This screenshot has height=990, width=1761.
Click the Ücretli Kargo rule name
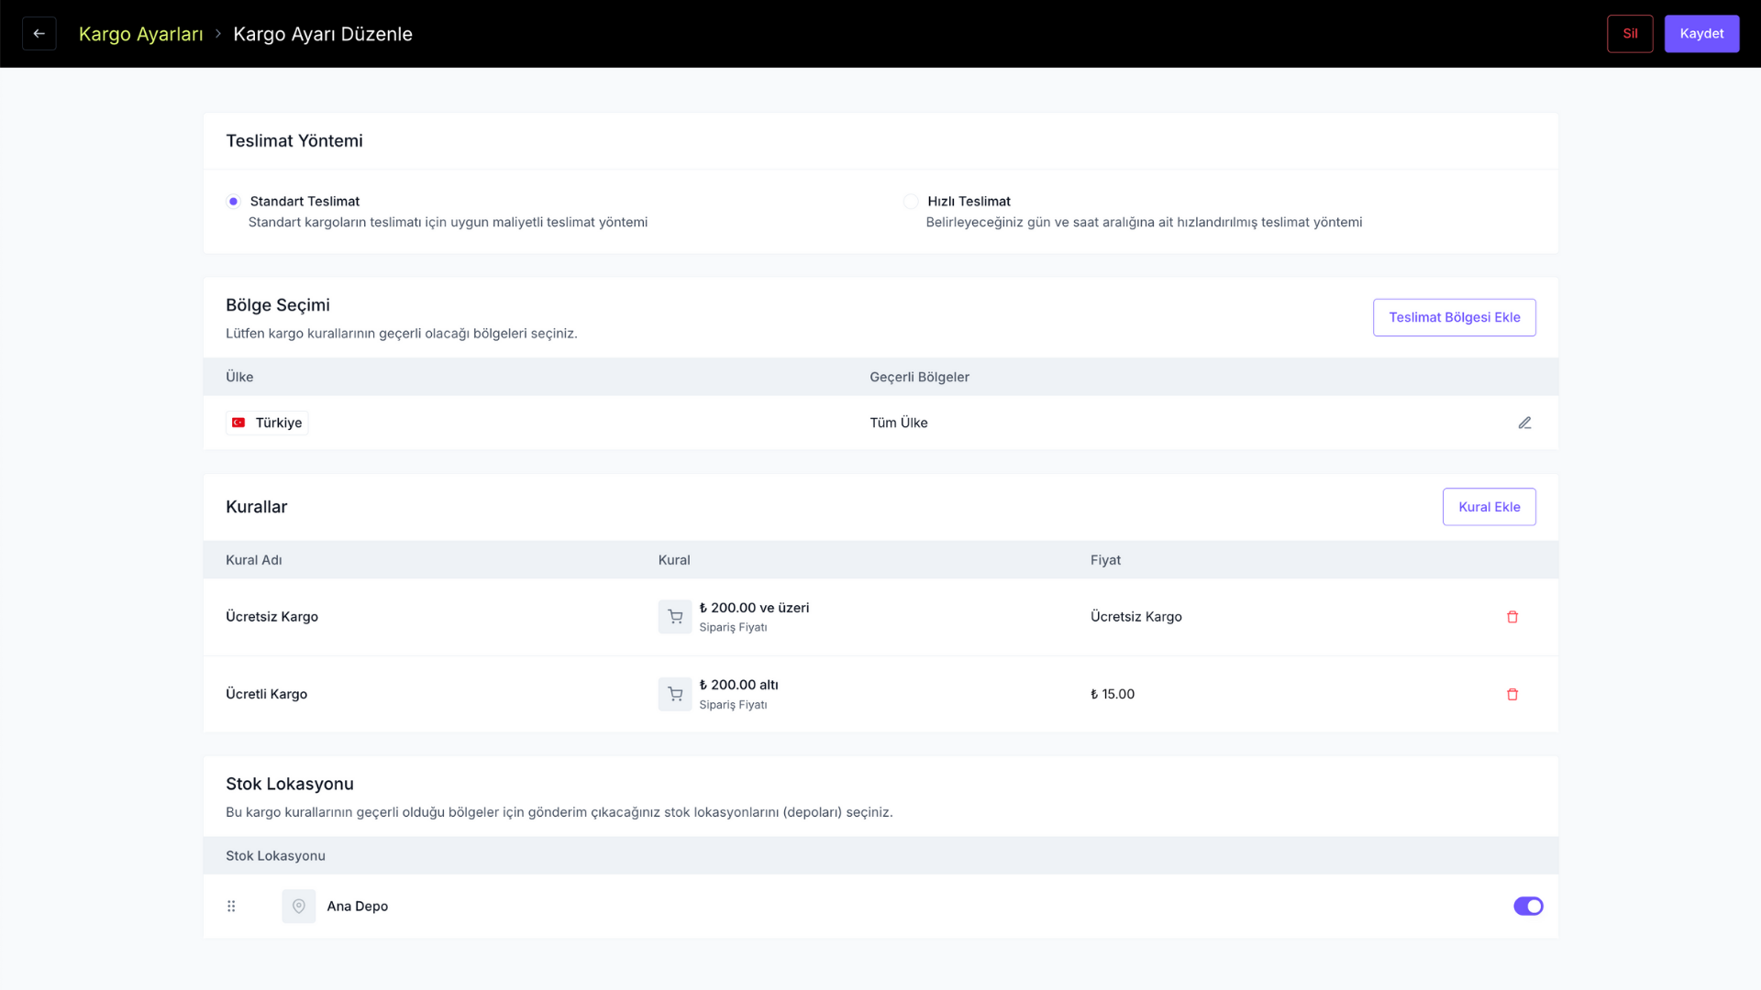[x=266, y=695]
